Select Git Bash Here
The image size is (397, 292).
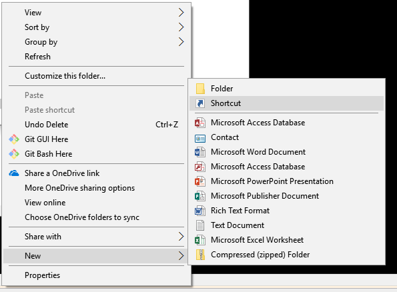[97, 154]
